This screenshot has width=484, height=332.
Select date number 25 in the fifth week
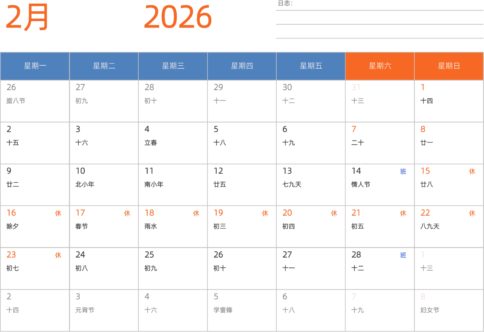point(149,254)
